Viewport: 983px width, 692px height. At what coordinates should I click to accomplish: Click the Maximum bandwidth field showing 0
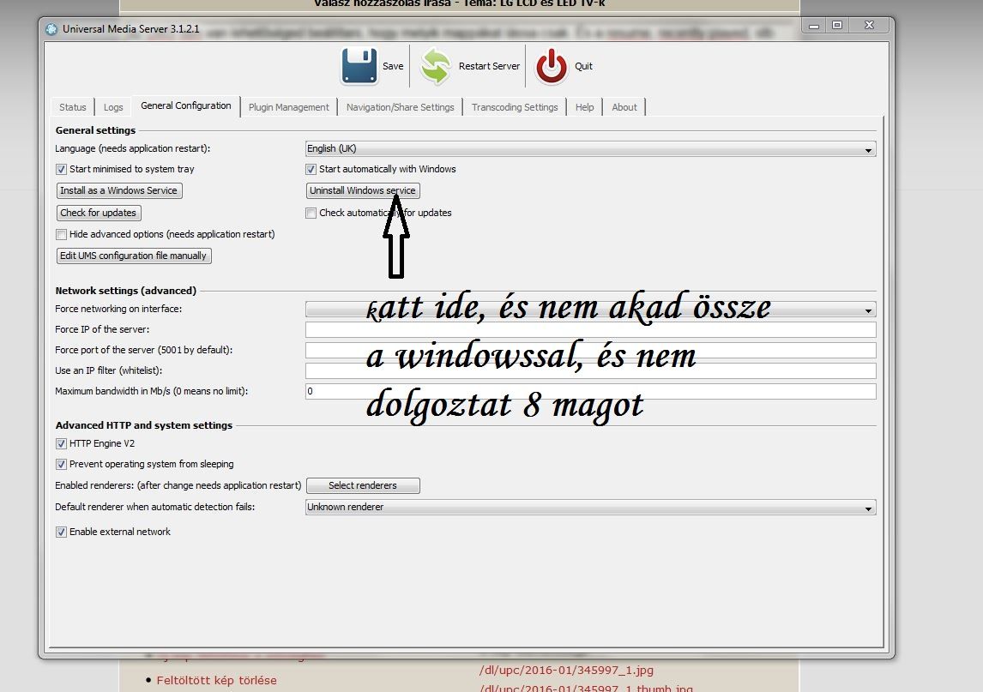[x=590, y=392]
